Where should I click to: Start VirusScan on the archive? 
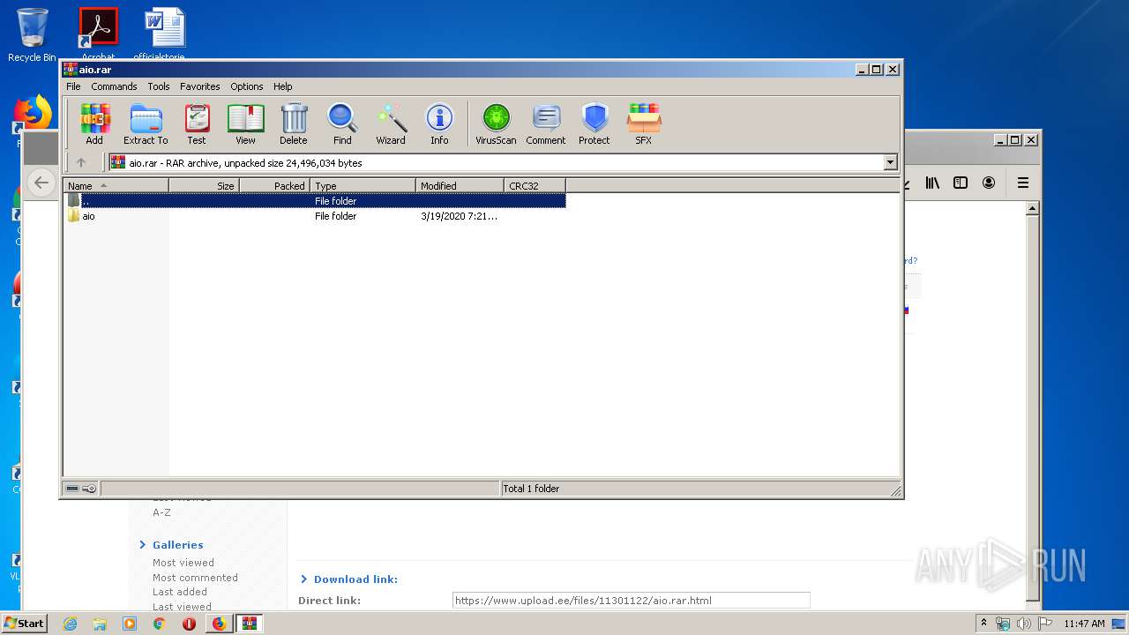click(496, 124)
